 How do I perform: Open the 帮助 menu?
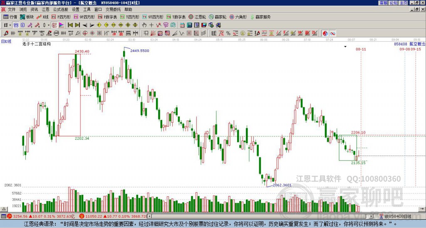tap(128, 10)
